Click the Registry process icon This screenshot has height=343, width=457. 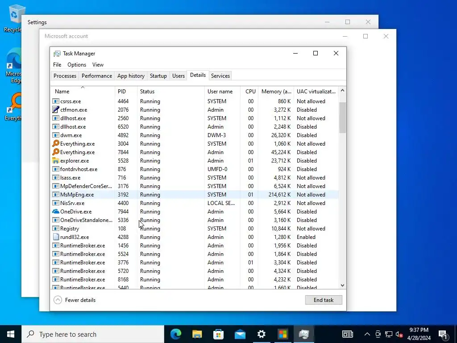(55, 228)
